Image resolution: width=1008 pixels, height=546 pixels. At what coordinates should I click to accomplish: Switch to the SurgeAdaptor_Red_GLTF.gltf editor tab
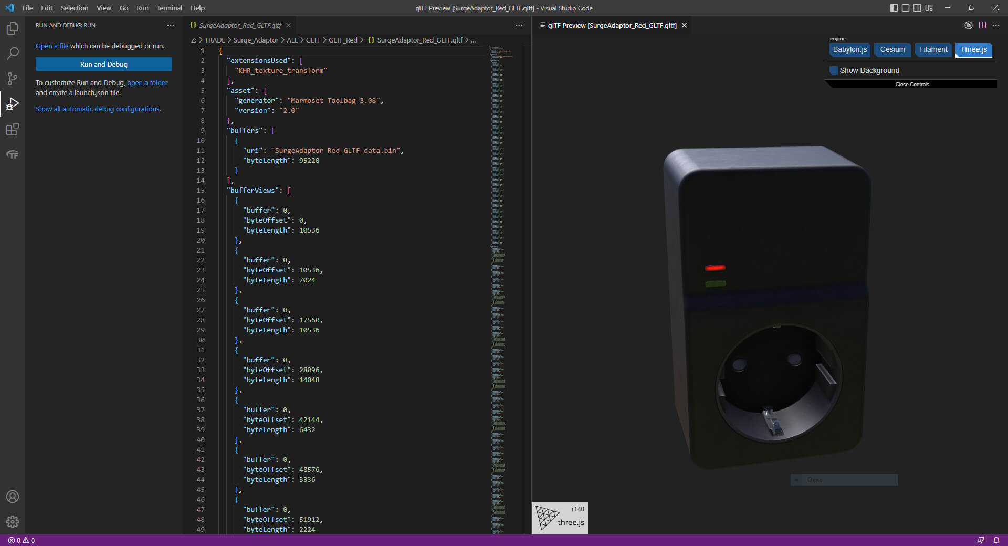(x=240, y=25)
